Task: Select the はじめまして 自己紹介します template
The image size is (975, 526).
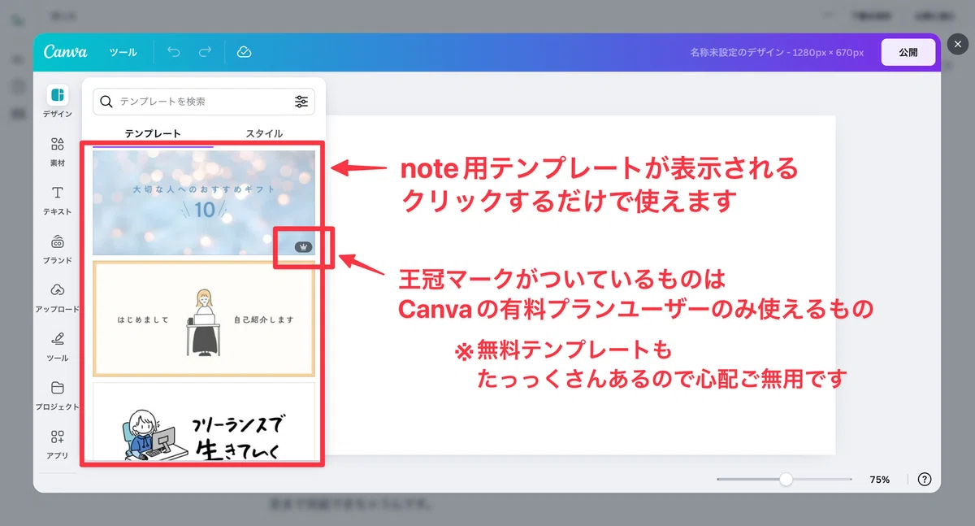Action: (x=204, y=319)
